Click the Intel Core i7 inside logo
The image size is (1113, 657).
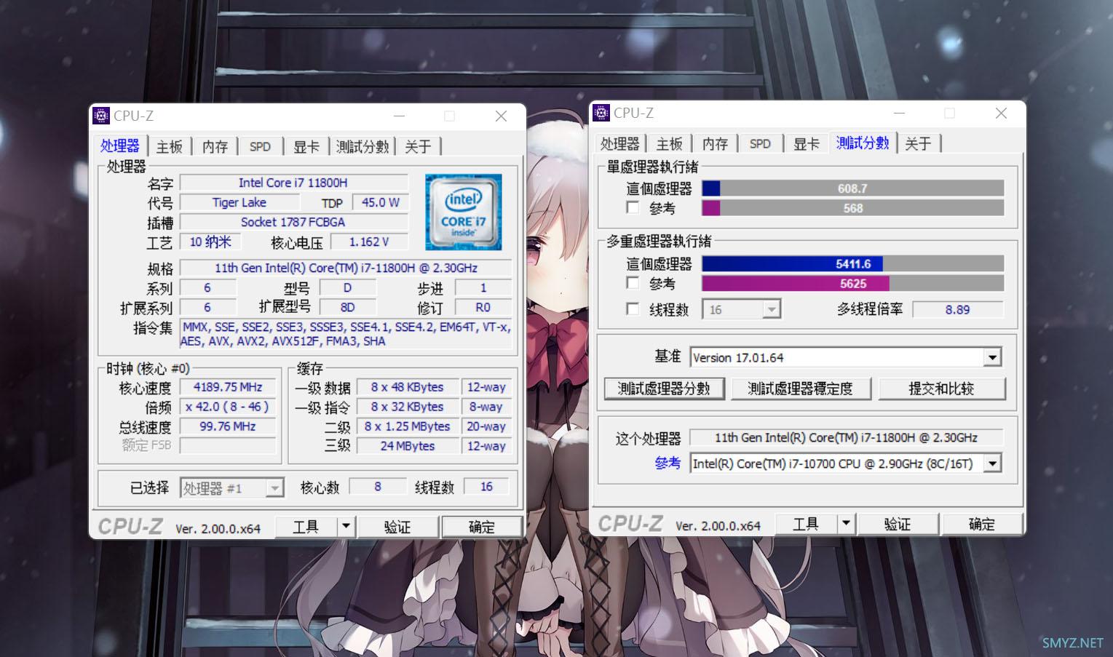point(463,212)
